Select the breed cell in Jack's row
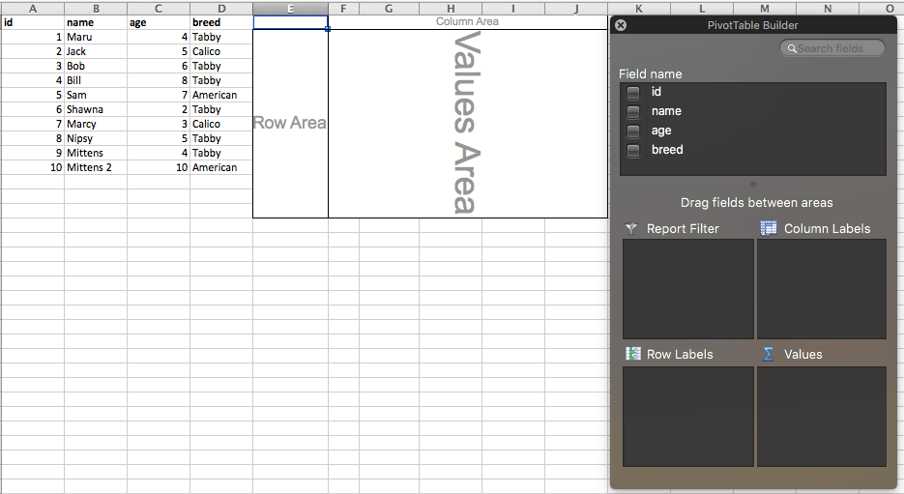 point(221,51)
